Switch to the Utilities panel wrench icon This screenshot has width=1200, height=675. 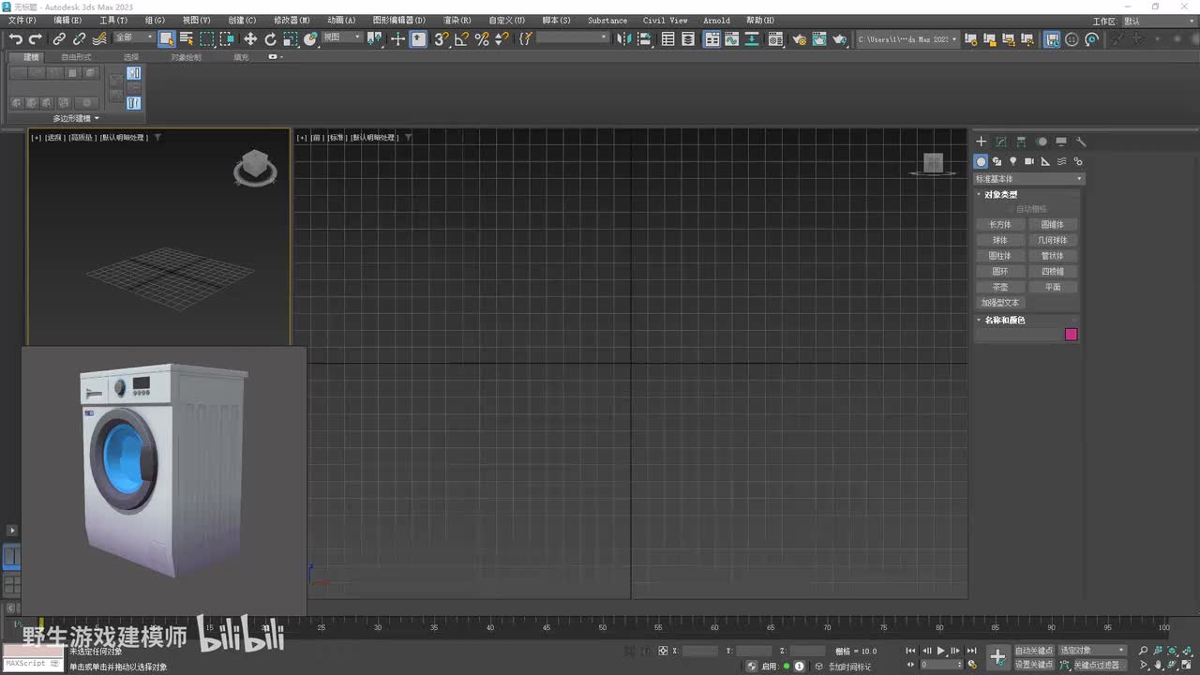pyautogui.click(x=1081, y=142)
